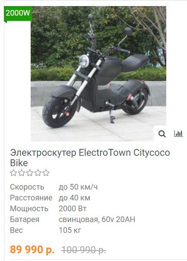Rate product with fourth star
Screen dimensions: 187x261
click(38, 173)
